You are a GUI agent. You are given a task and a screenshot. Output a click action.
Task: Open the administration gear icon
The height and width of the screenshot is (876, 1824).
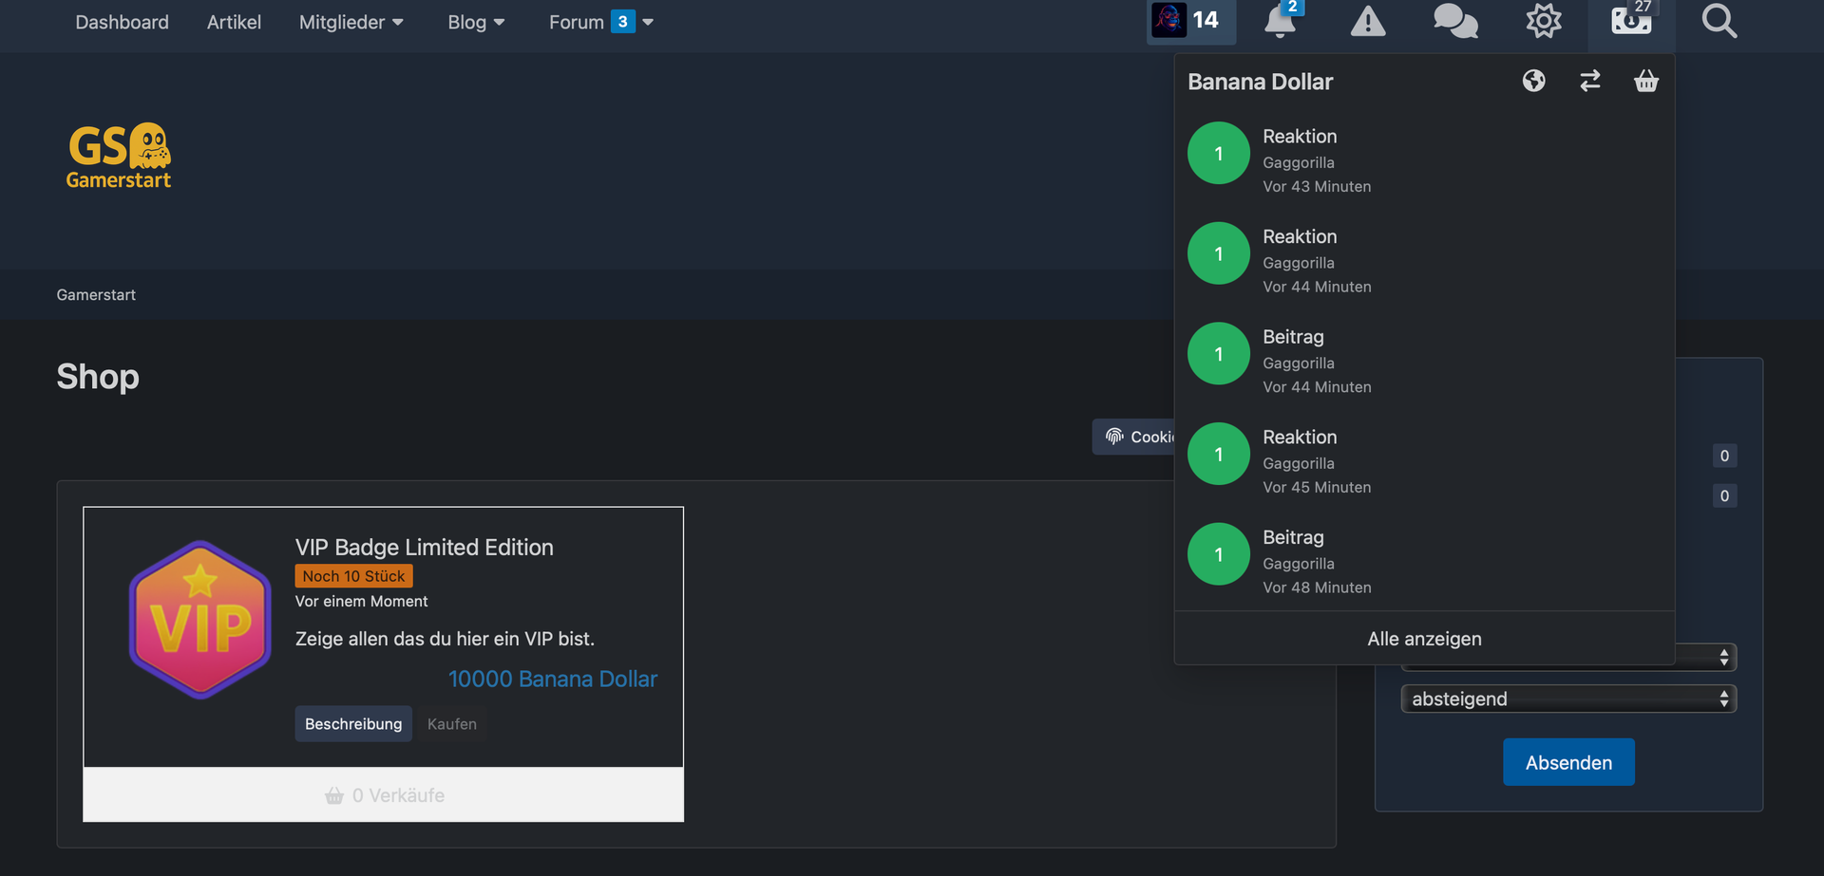coord(1543,21)
